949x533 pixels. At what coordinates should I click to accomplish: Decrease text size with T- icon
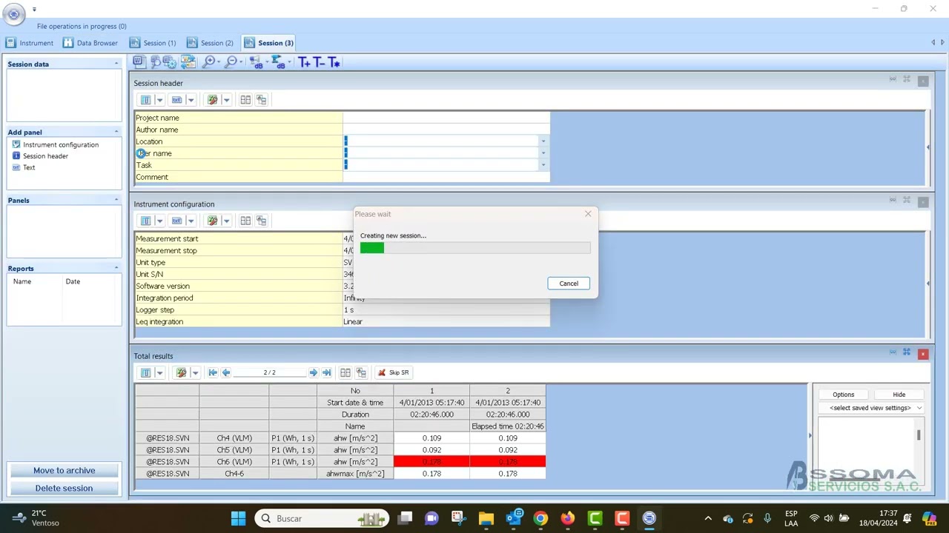(x=319, y=62)
